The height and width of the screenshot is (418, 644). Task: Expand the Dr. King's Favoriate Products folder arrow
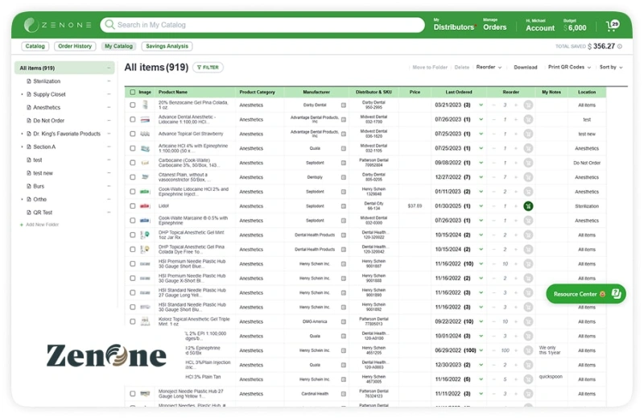tap(22, 134)
